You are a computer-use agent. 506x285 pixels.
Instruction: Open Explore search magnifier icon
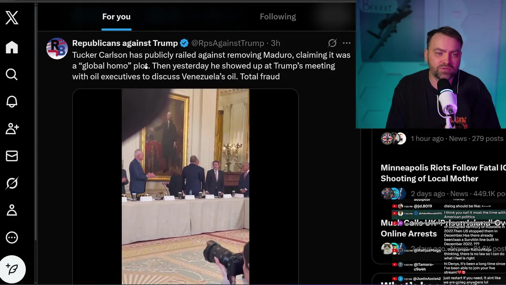[x=12, y=74]
